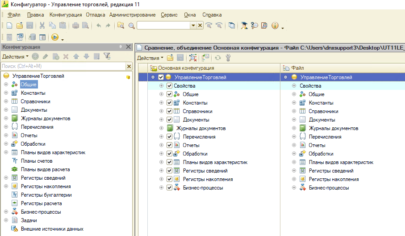405x236 pixels.
Task: Toggle the Регистры сведений checkbox in comparison
Action: click(169, 171)
